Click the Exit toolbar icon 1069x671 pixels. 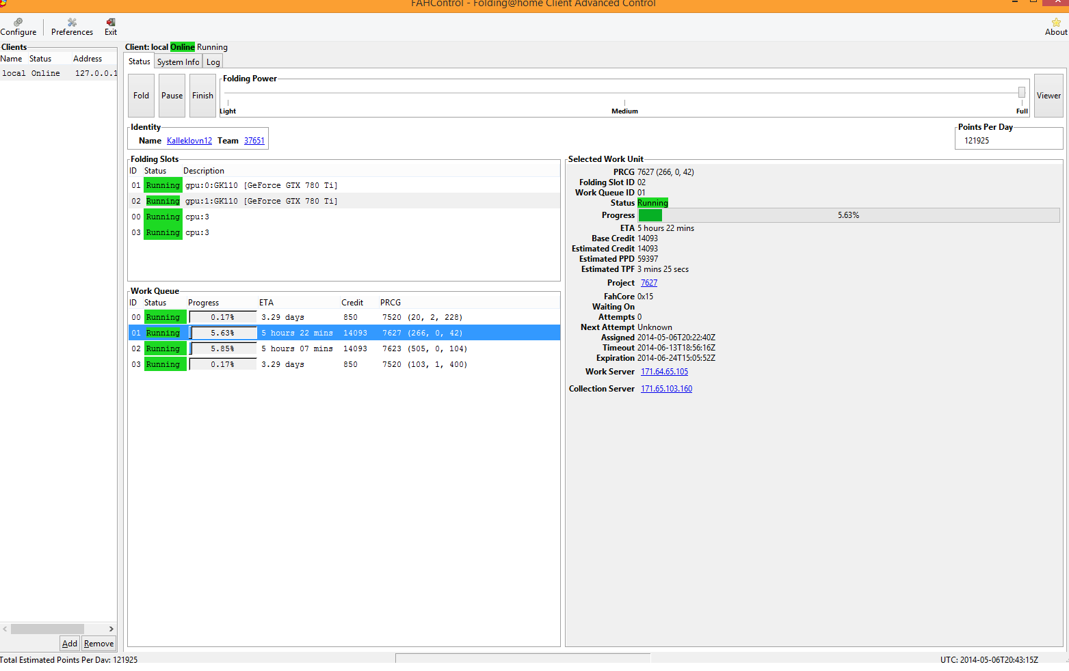point(111,27)
